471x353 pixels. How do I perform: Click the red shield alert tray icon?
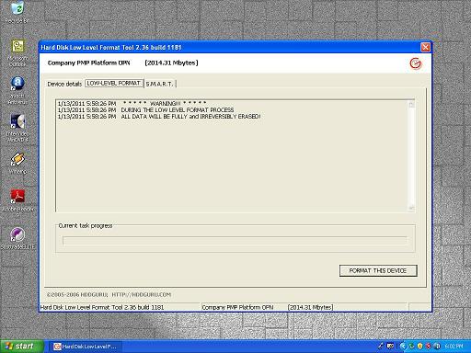point(429,347)
